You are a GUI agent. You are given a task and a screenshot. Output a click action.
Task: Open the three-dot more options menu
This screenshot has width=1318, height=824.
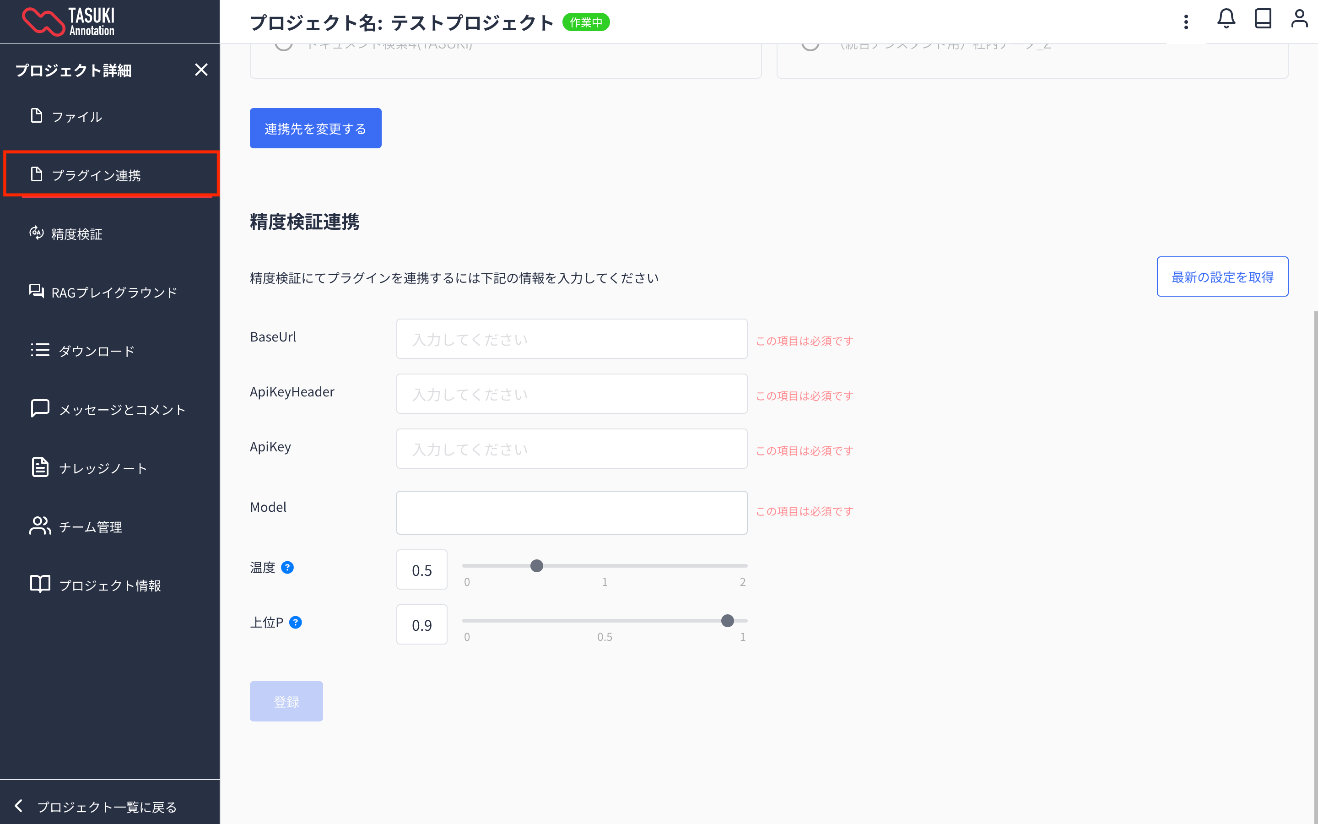pyautogui.click(x=1186, y=22)
